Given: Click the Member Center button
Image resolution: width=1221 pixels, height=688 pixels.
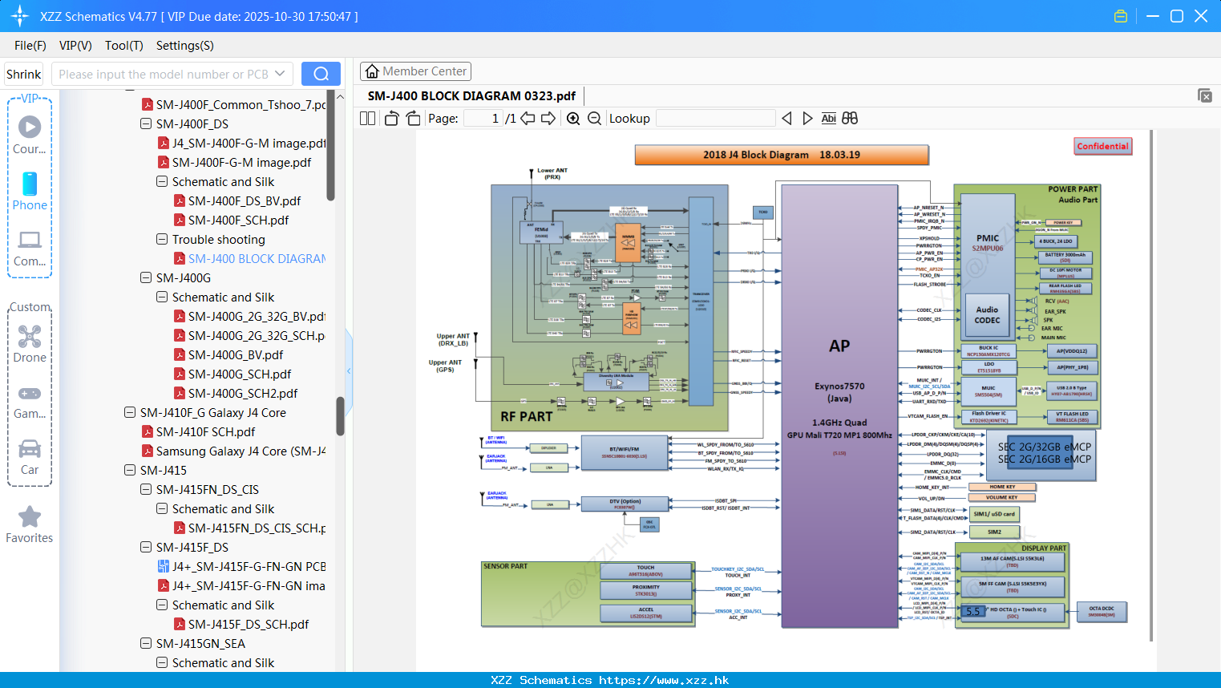Looking at the screenshot, I should 415,71.
